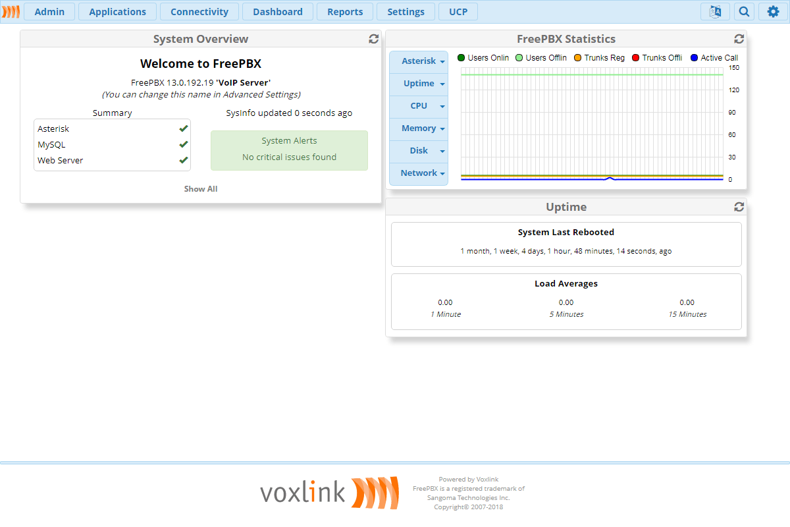Click the voxlink footer logo
This screenshot has height=527, width=790.
[329, 493]
